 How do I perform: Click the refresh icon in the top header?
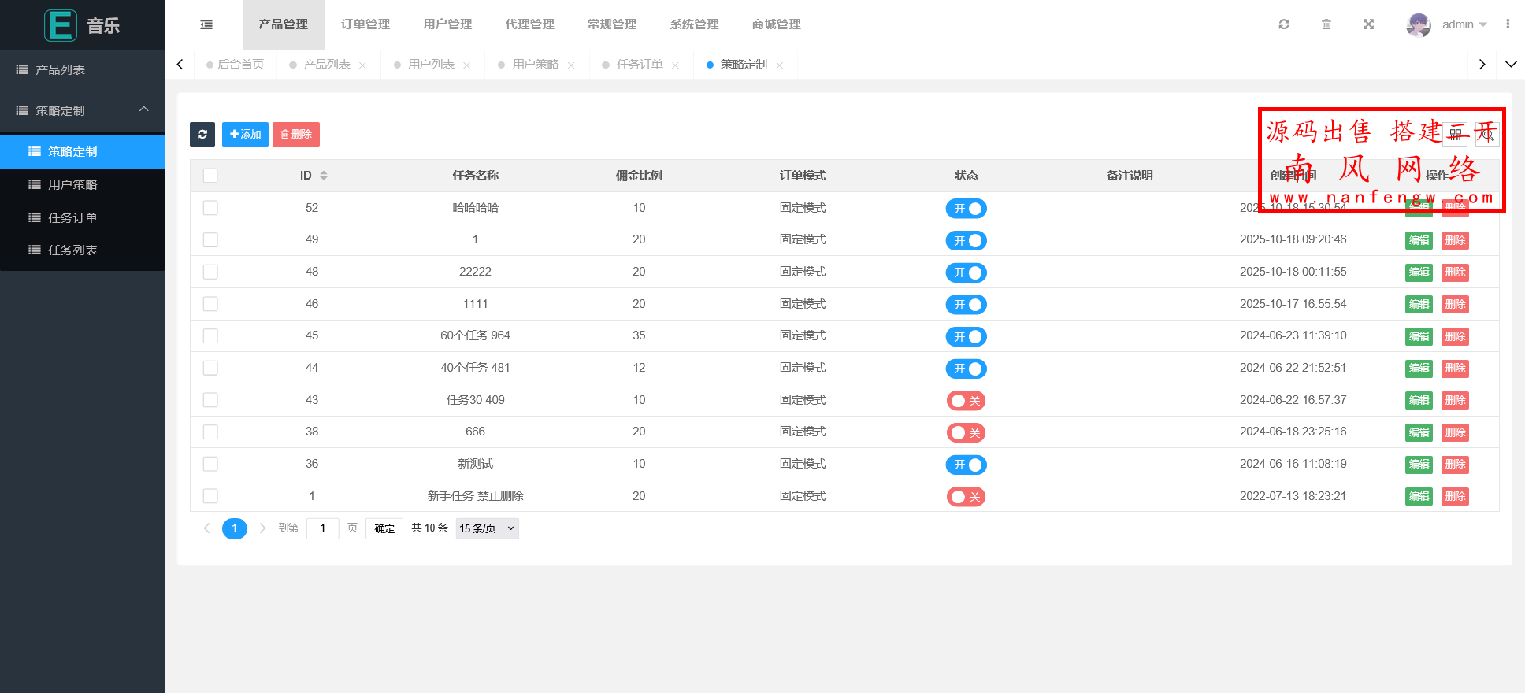pos(1284,24)
